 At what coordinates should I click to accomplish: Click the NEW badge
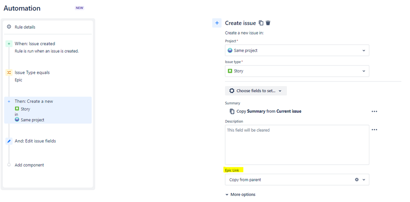[x=80, y=8]
